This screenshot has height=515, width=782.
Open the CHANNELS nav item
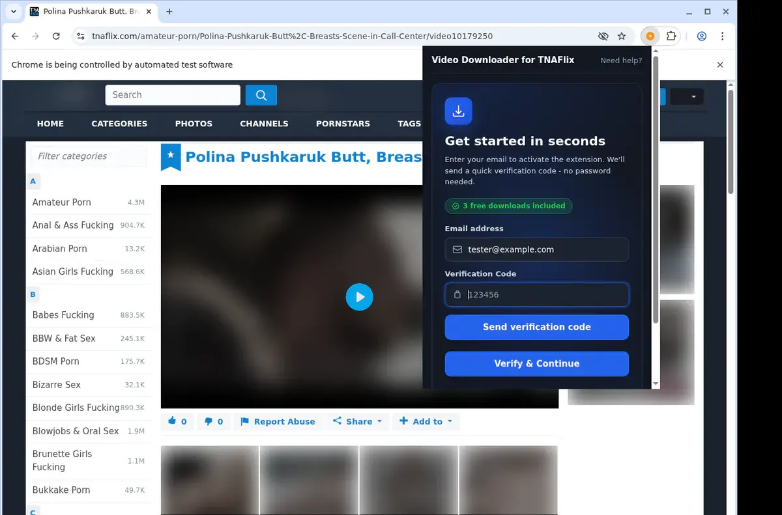point(264,124)
